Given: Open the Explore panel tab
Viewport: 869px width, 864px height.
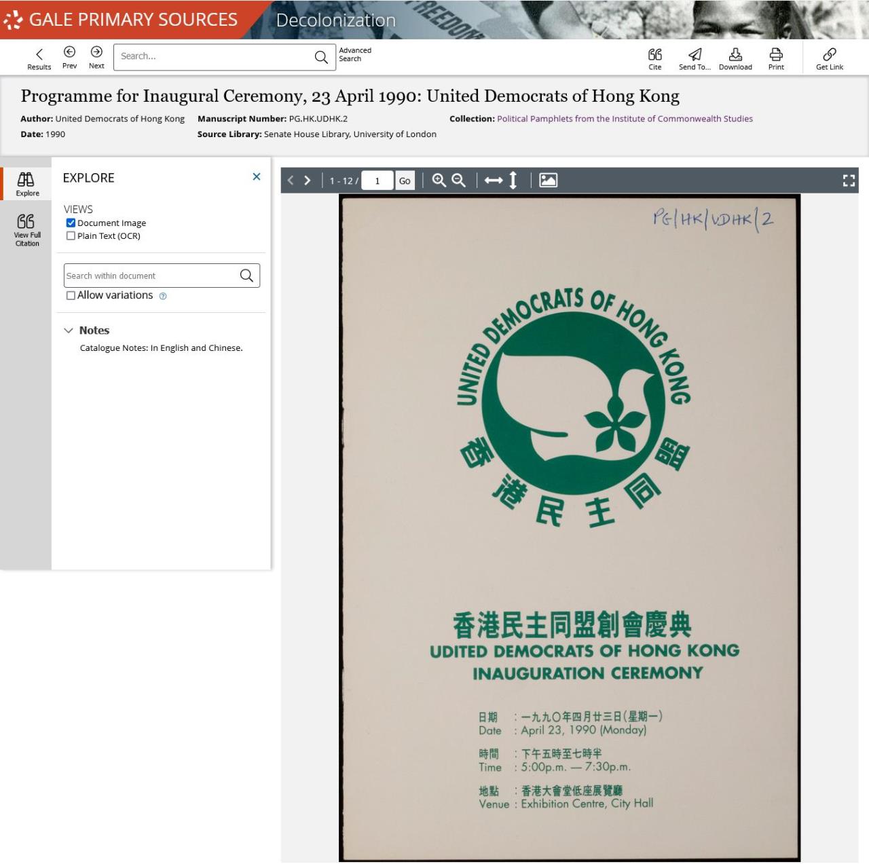Looking at the screenshot, I should pyautogui.click(x=26, y=183).
